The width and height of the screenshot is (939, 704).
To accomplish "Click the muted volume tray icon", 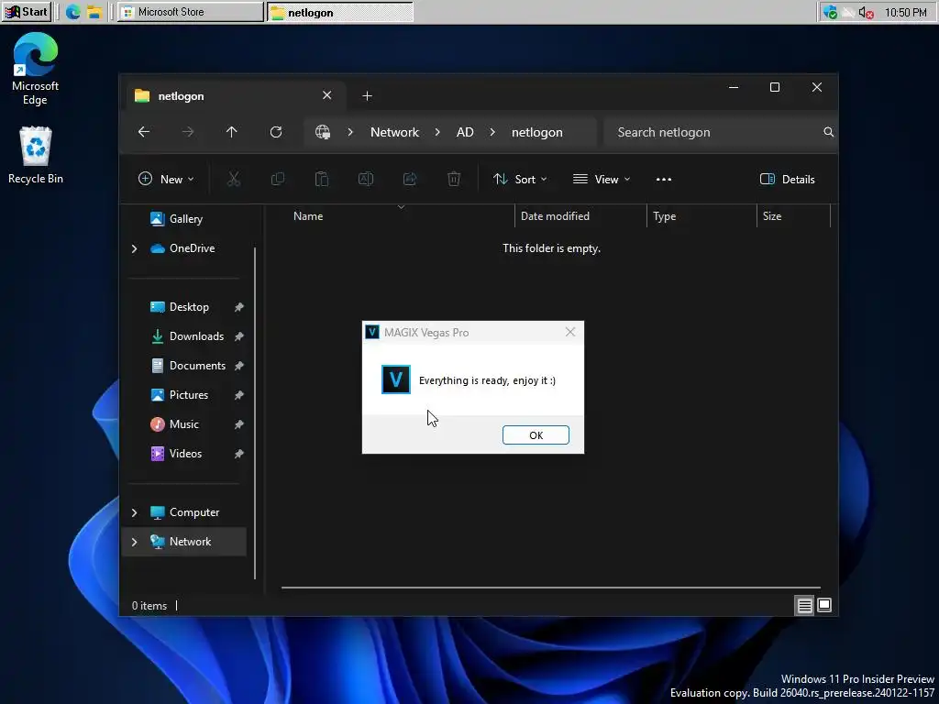I will click(866, 12).
